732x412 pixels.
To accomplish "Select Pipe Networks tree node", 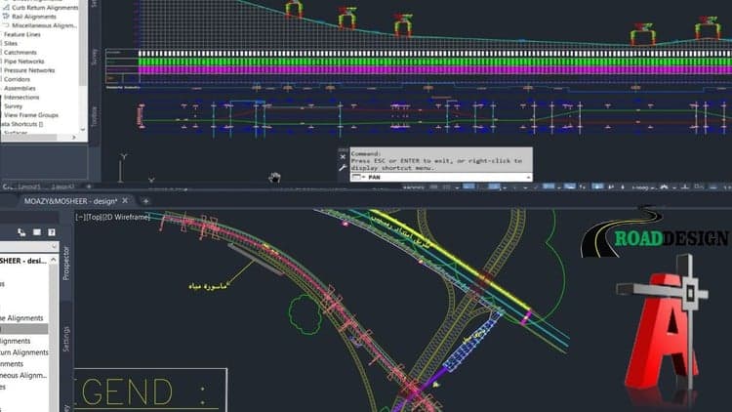I will 23,62.
